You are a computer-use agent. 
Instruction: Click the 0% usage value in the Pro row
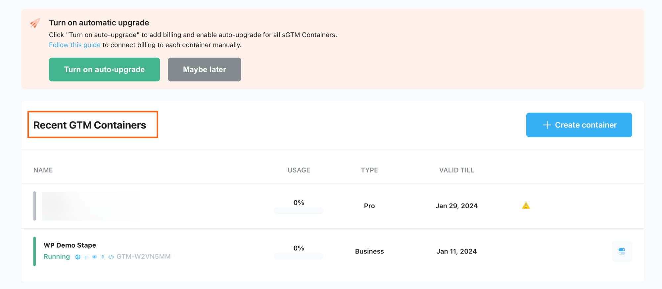[x=299, y=203]
